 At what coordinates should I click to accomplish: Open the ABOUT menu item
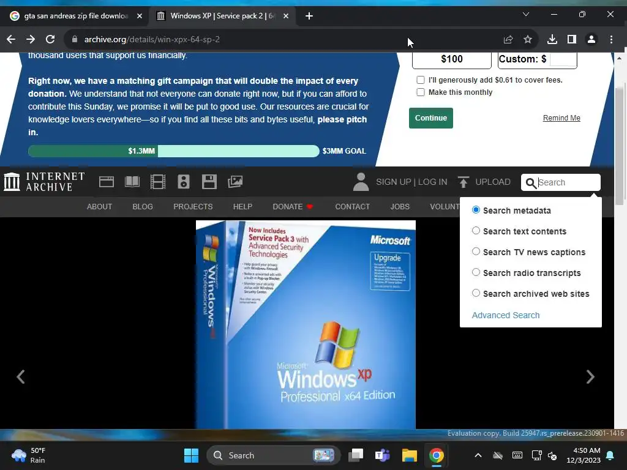click(100, 207)
